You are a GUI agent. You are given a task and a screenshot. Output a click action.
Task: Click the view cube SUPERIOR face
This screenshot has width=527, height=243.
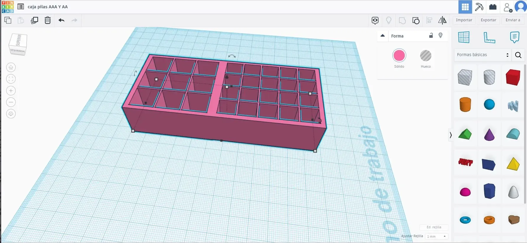[19, 40]
